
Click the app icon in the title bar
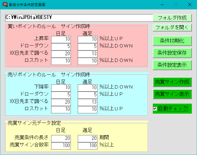click(x=5, y=5)
